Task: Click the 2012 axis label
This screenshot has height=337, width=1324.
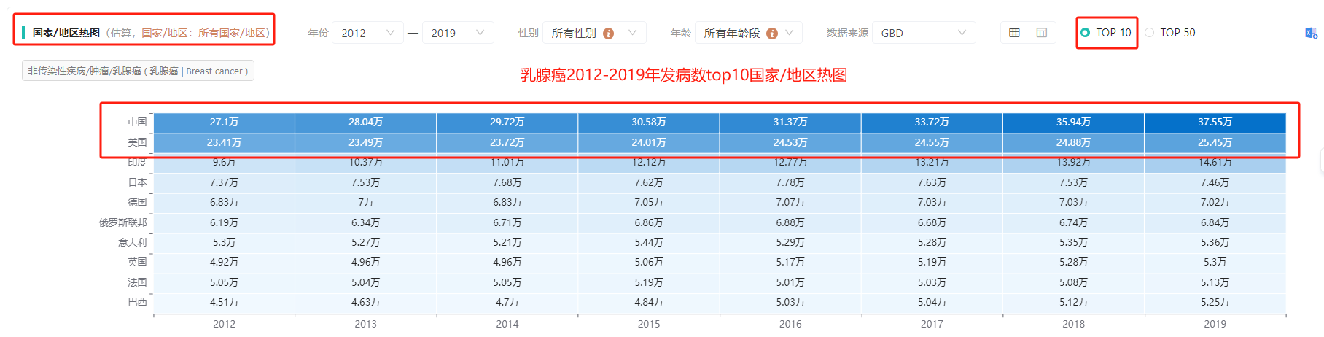Action: 224,324
